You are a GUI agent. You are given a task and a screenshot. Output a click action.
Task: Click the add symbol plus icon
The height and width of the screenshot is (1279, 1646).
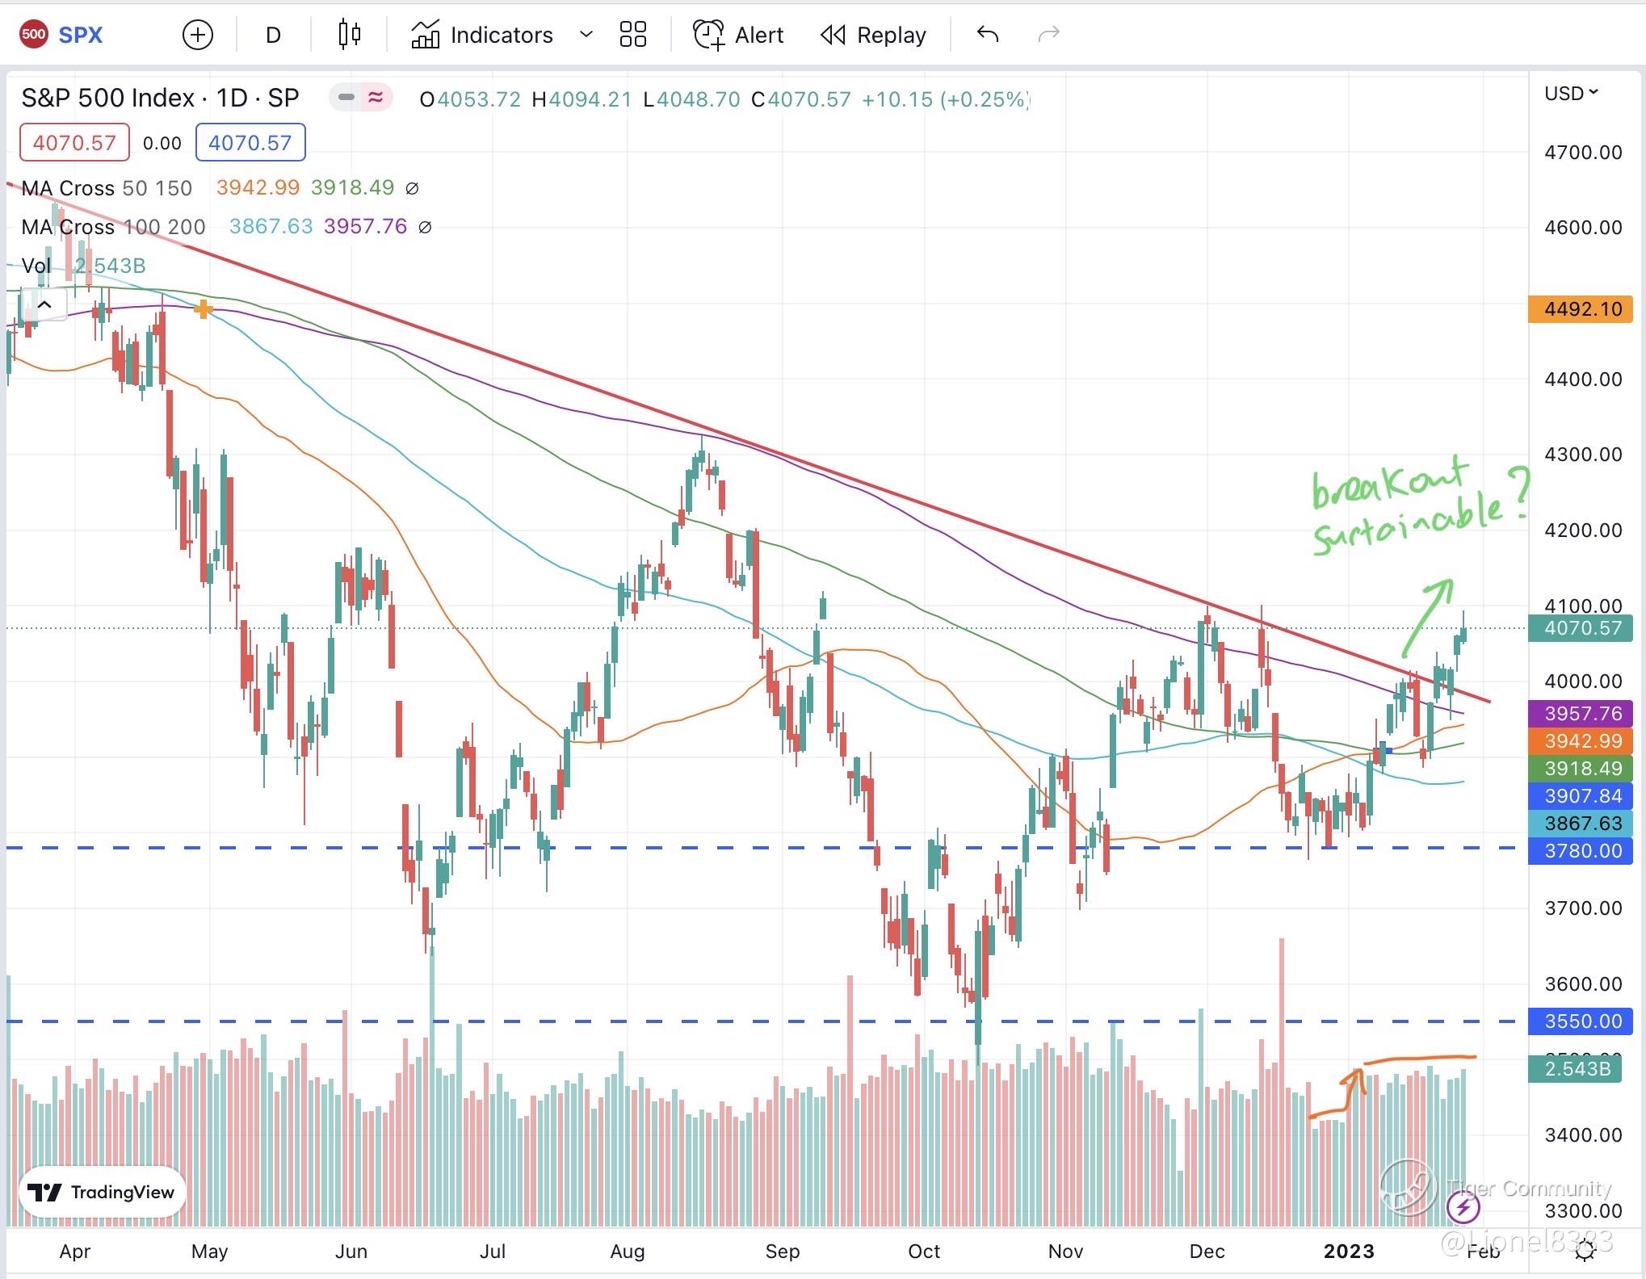click(x=198, y=35)
